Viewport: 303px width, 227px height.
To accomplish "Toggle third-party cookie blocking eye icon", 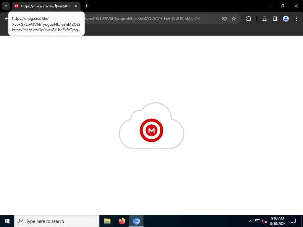I will click(x=224, y=19).
